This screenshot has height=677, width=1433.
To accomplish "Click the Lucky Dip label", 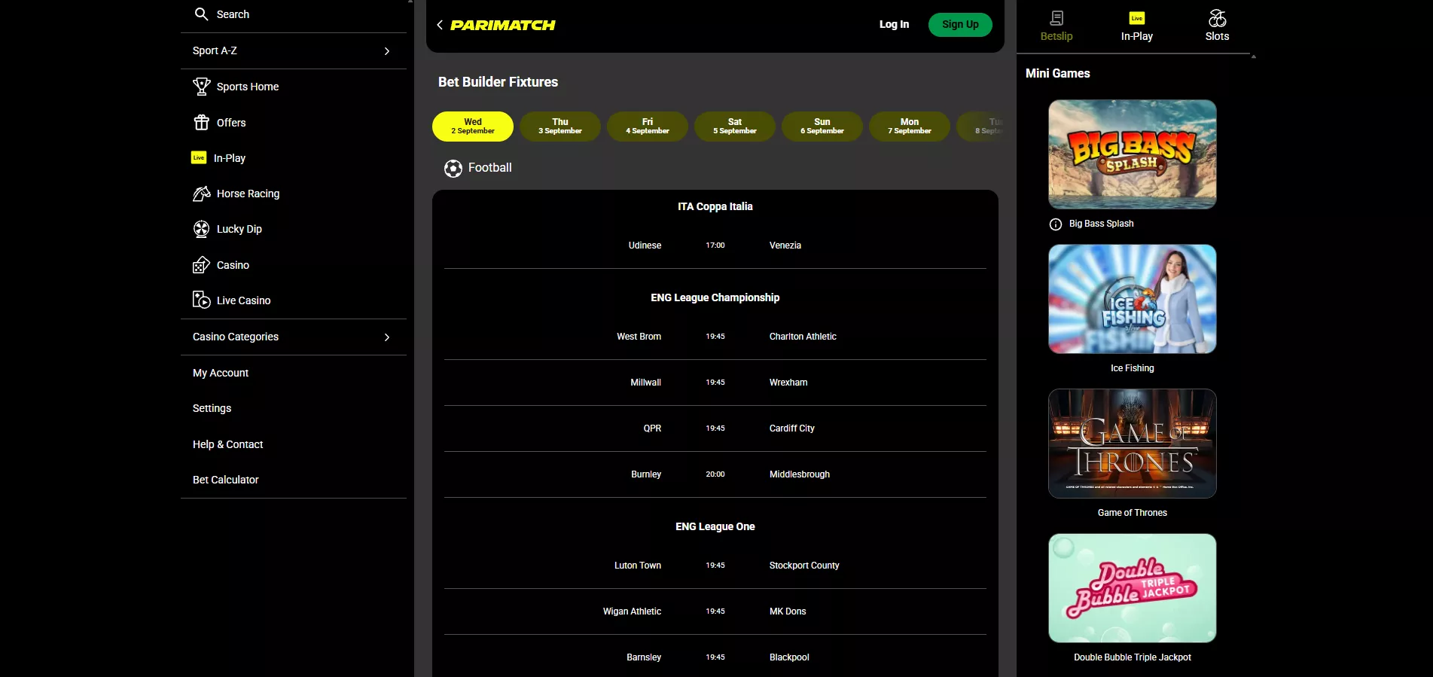I will coord(239,229).
